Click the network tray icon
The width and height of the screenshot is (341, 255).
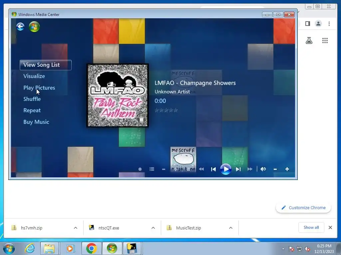(x=299, y=249)
